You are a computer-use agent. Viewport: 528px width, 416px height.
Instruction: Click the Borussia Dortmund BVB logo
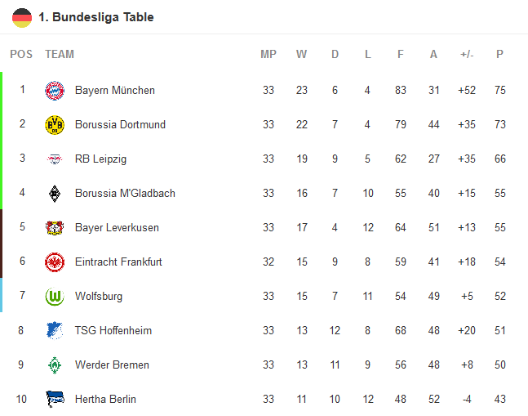pyautogui.click(x=55, y=125)
